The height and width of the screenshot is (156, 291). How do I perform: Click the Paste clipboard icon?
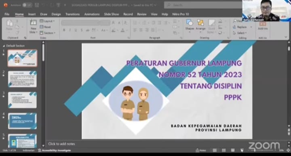click(x=9, y=23)
